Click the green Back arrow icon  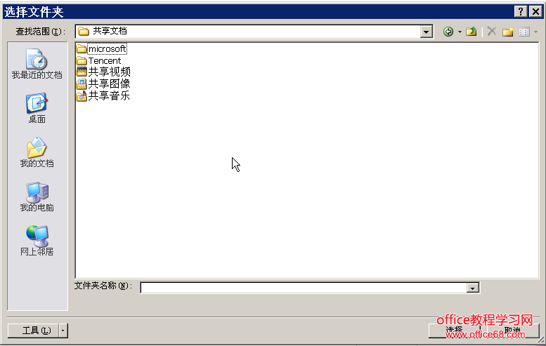click(448, 32)
